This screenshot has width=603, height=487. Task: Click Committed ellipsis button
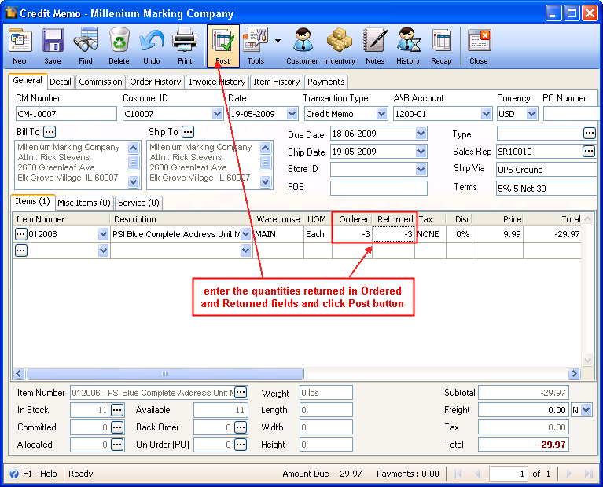[x=117, y=427]
